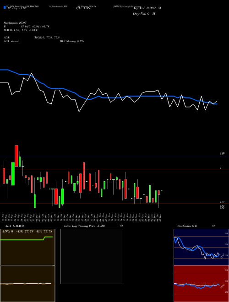Click the 'ADX: 0 +DY: 77.78 -DY: 77.78' header
Viewport: 229px width, 302px height.
click(x=27, y=232)
